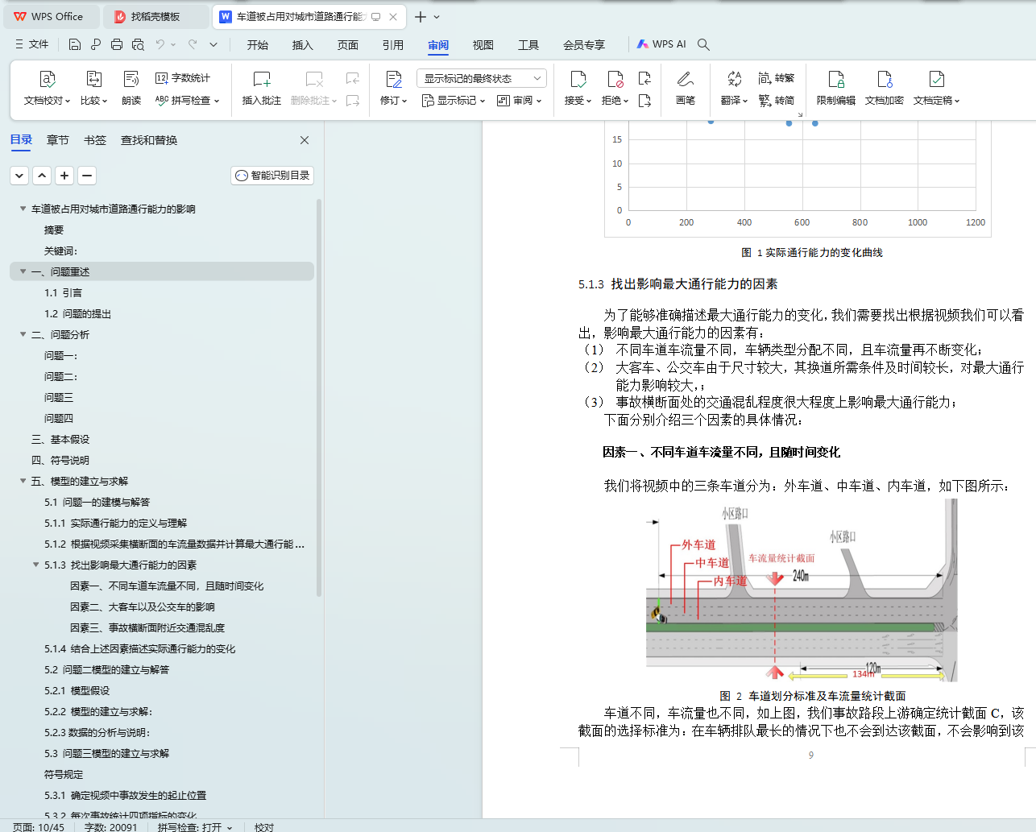Collapse the 二、问题分析 outline section

[23, 334]
